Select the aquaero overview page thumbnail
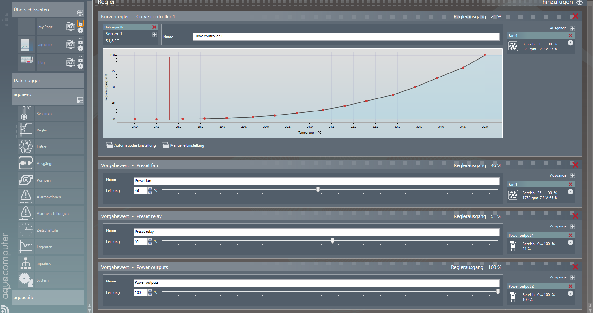Image resolution: width=593 pixels, height=313 pixels. tap(27, 45)
